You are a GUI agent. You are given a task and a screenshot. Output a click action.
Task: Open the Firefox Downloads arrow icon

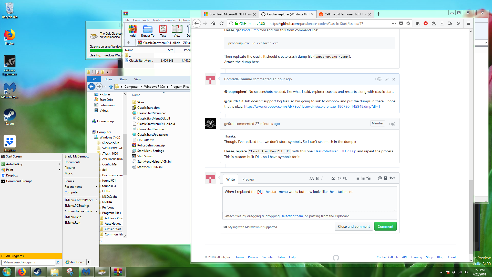tap(442, 23)
